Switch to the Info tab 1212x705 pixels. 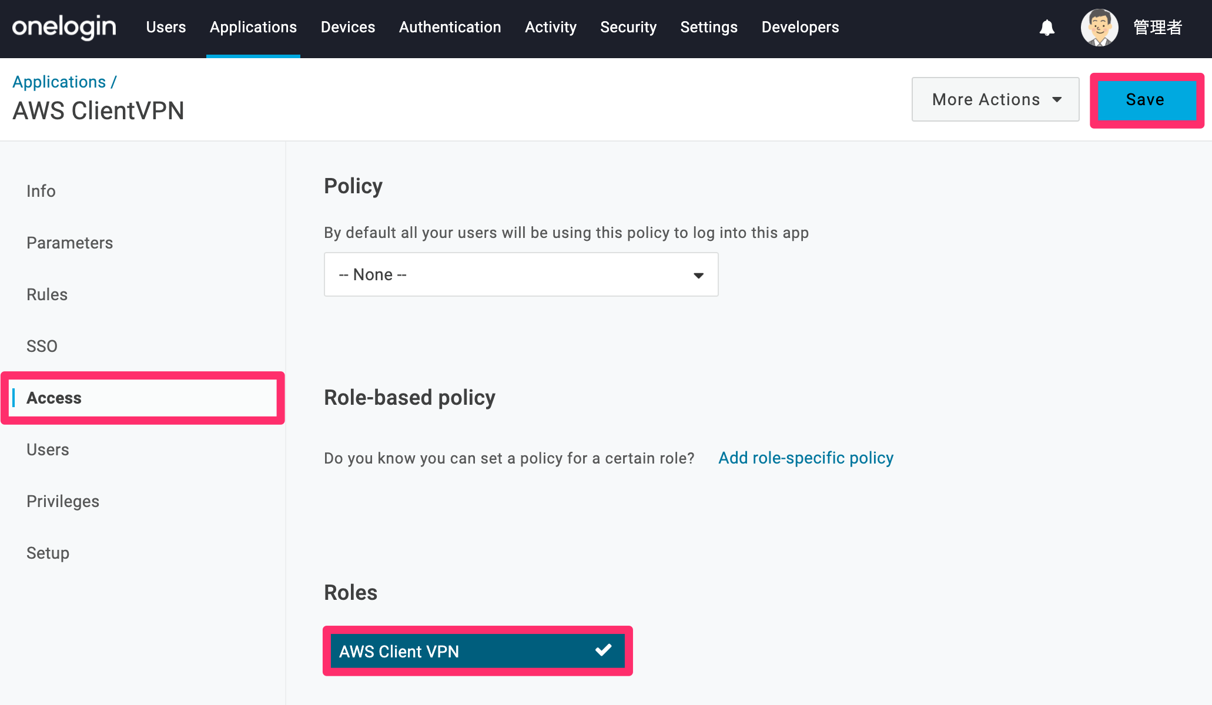pos(41,191)
